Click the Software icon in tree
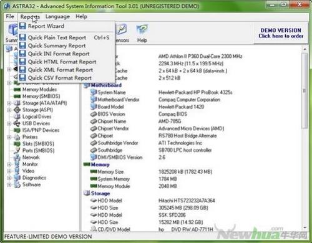Viewport: 312px width, 243px height. click(x=17, y=184)
